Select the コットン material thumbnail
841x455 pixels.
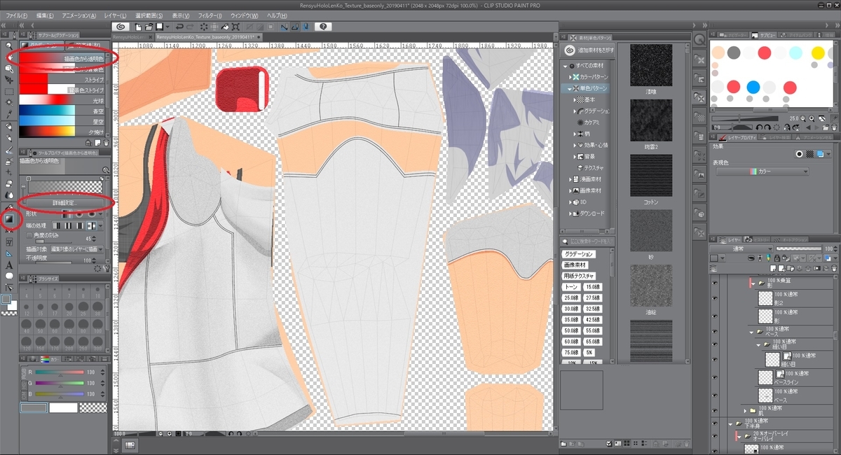[651, 176]
